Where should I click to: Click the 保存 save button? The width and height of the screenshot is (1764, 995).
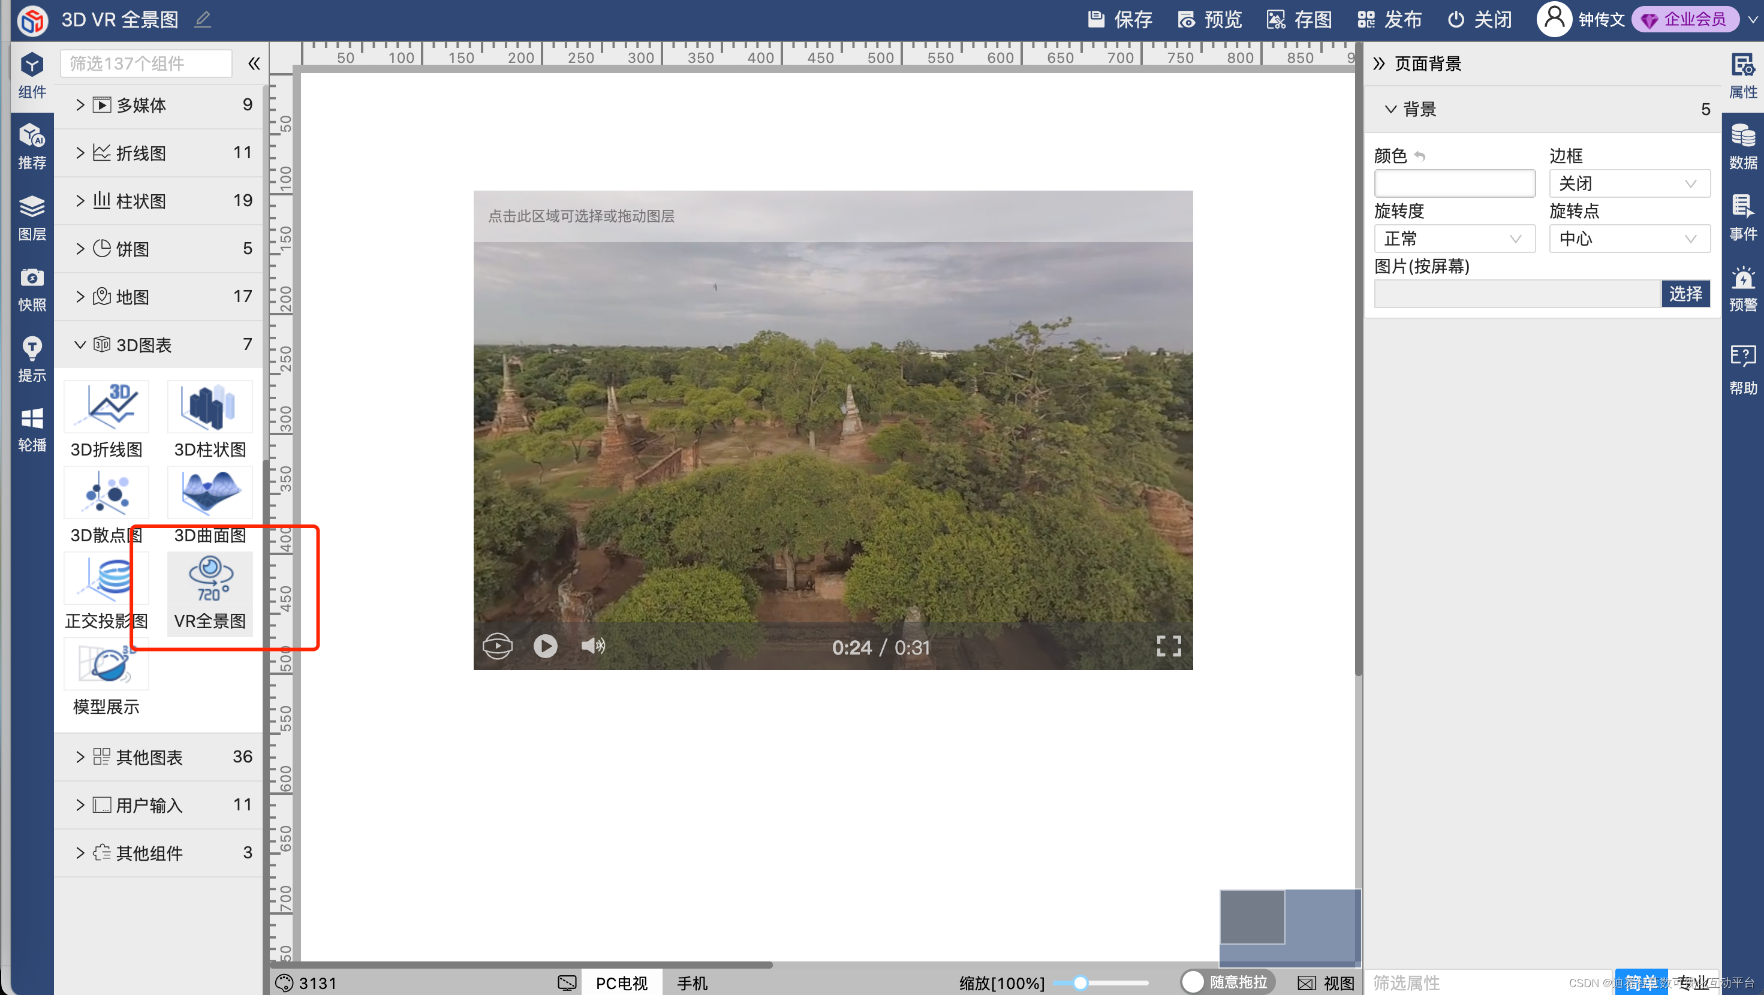point(1120,19)
